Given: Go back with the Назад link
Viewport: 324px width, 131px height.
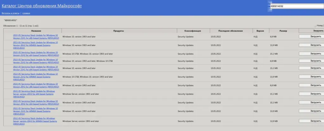Looking at the screenshot, I should pos(320,26).
